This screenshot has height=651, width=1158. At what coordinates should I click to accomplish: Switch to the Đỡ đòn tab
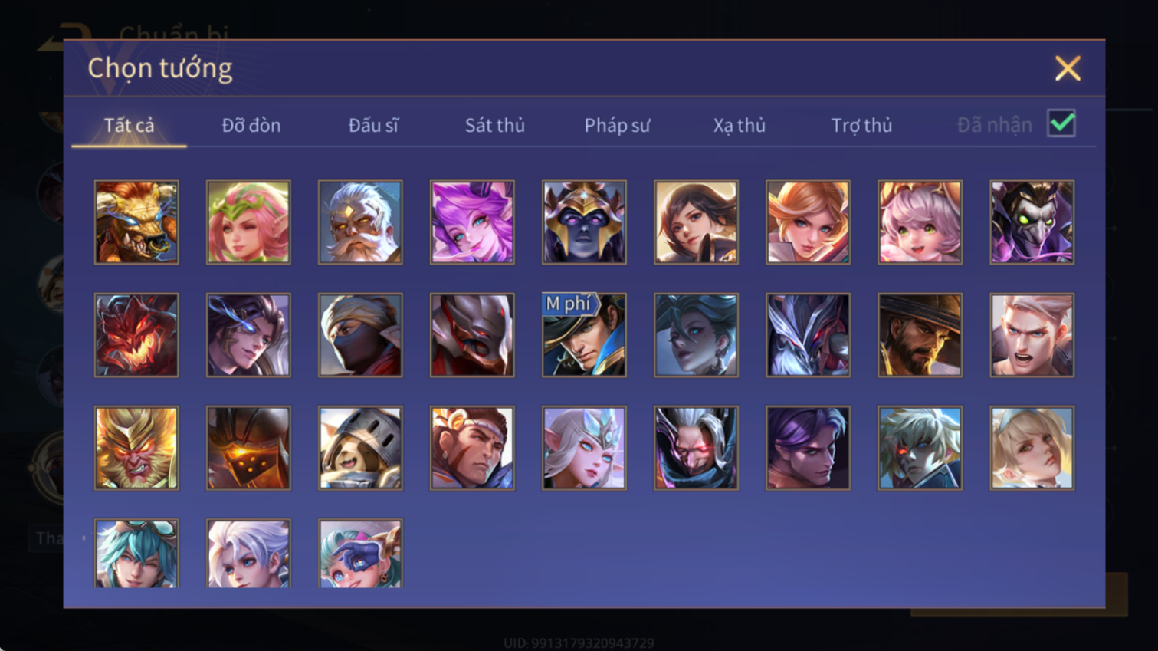[x=251, y=125]
